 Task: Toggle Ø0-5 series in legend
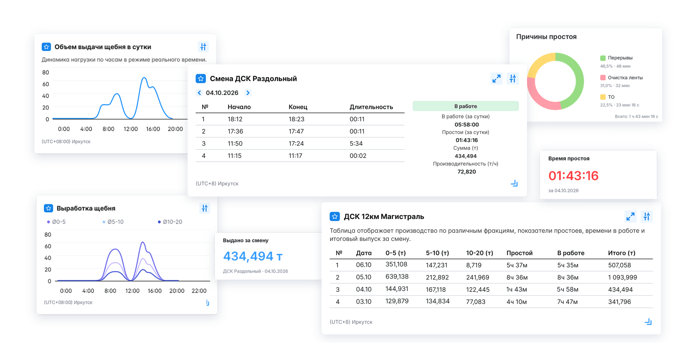[56, 222]
